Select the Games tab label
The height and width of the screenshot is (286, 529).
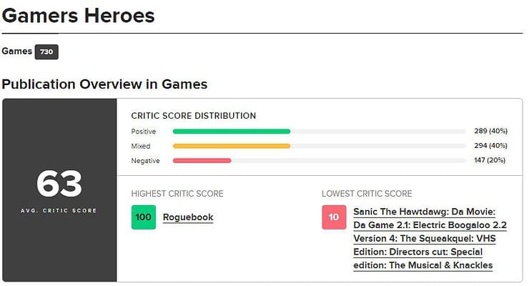[17, 51]
